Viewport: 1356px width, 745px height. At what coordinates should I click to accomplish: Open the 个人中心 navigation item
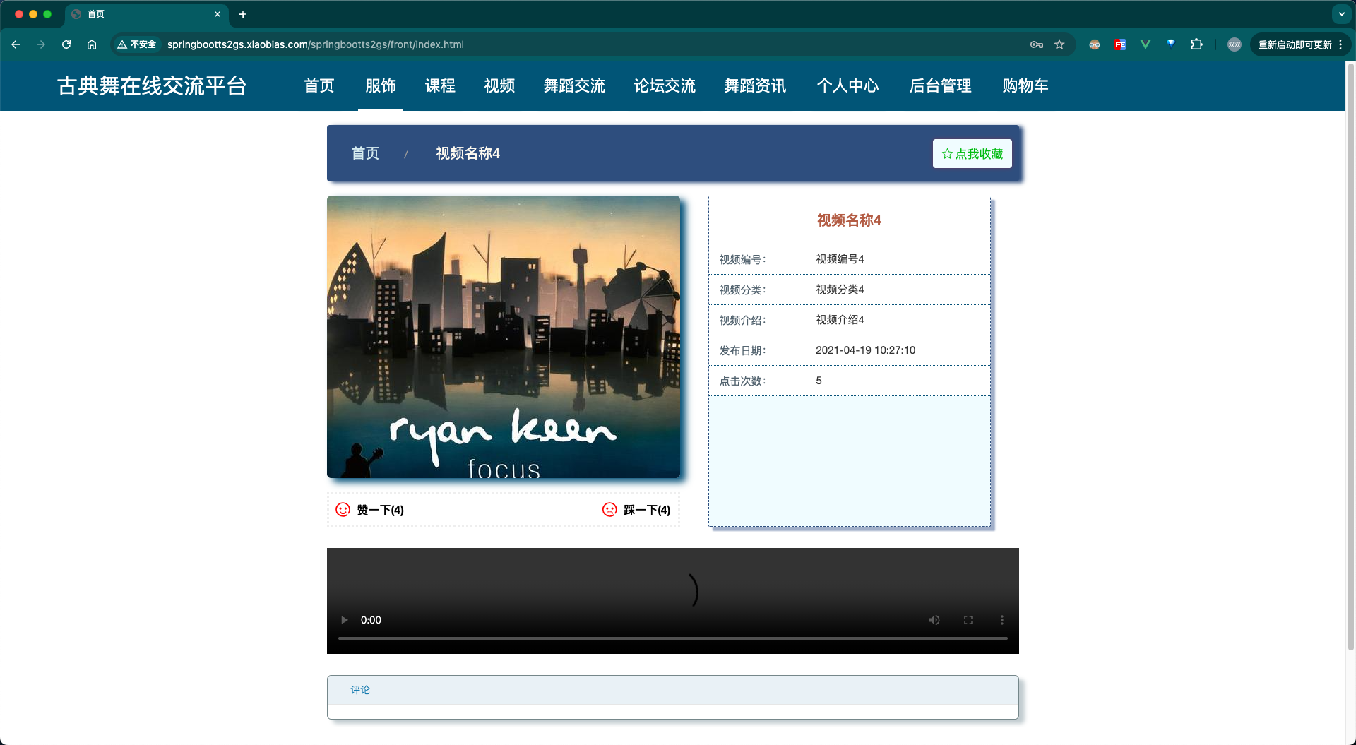point(847,86)
